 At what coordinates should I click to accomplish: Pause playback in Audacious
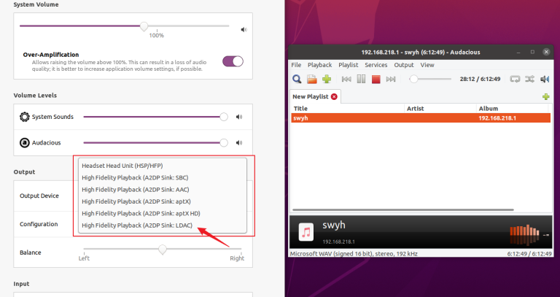[360, 79]
